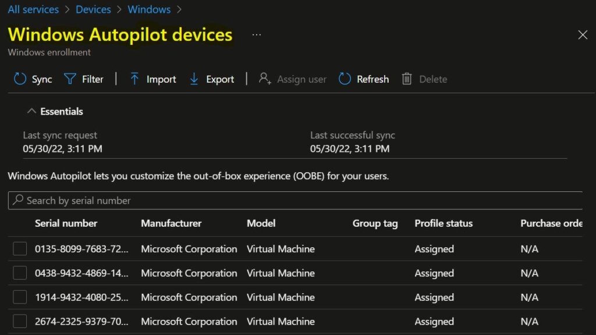596x335 pixels.
Task: Click N/A purchase order in 0135-8099 row
Action: pyautogui.click(x=530, y=249)
